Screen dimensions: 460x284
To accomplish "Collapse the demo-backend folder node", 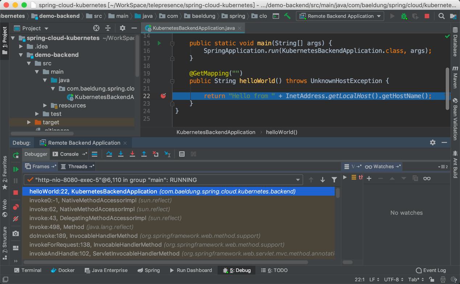I will pos(21,55).
